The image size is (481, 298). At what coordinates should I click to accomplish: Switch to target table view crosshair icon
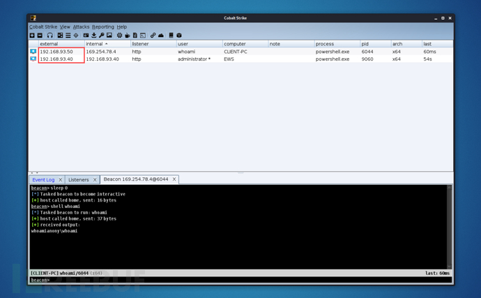(x=76, y=36)
